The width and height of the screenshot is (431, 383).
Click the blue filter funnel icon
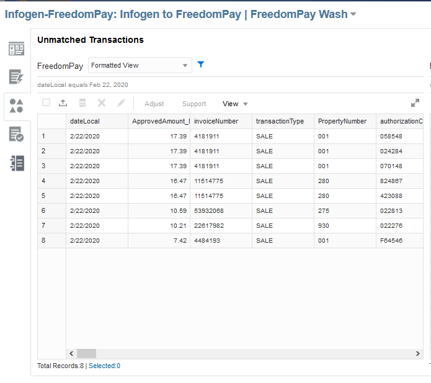(x=200, y=65)
